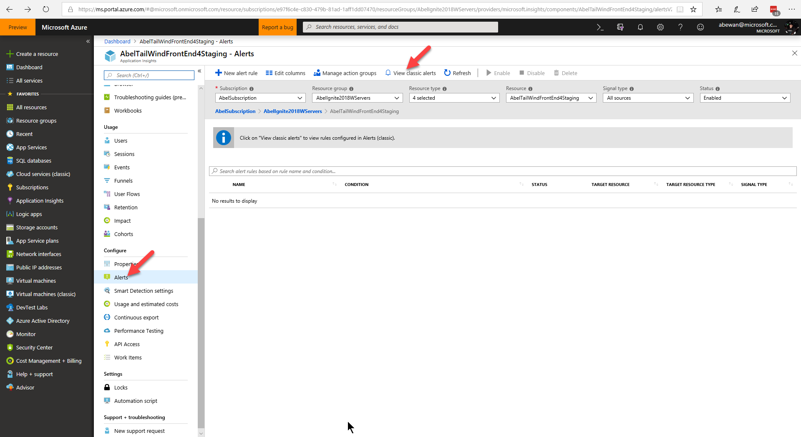Open Cloud Shell from the top bar
This screenshot has height=437, width=801.
[600, 27]
